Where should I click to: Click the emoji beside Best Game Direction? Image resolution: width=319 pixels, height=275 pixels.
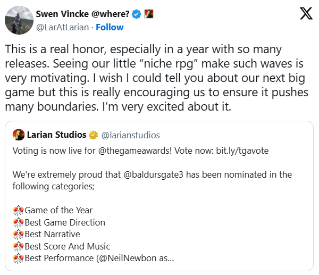tap(18, 222)
